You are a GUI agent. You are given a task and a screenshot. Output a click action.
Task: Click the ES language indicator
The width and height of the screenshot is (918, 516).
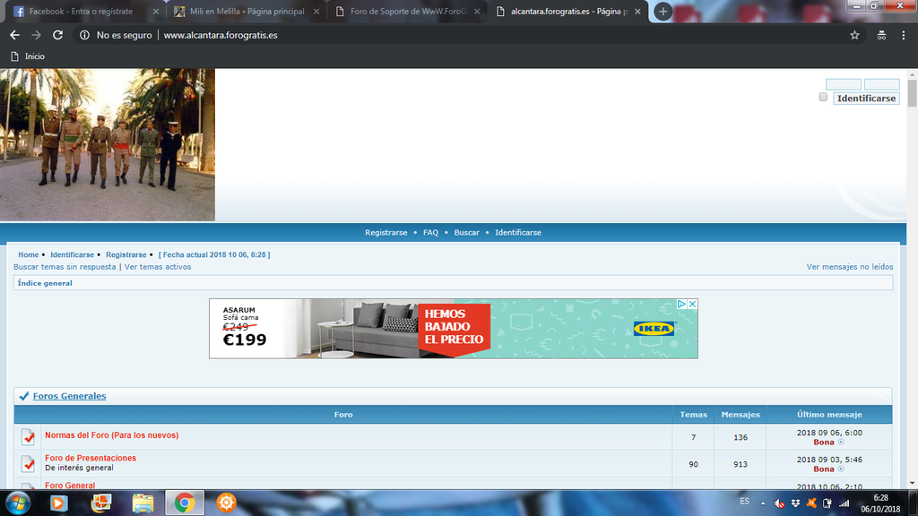[745, 502]
